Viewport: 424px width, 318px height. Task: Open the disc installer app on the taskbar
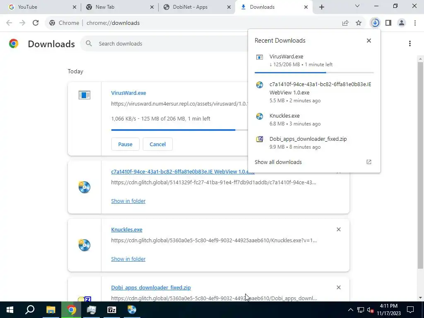132,310
